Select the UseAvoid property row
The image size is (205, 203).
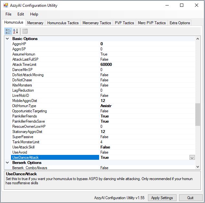point(103,152)
